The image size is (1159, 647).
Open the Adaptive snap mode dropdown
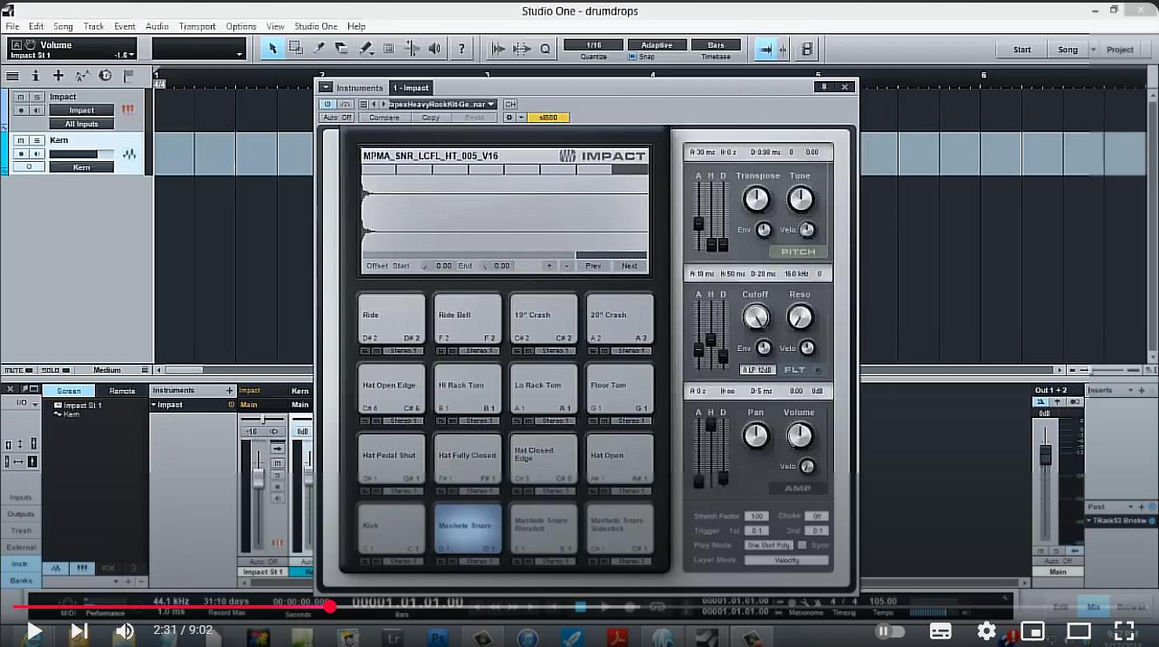pos(657,44)
